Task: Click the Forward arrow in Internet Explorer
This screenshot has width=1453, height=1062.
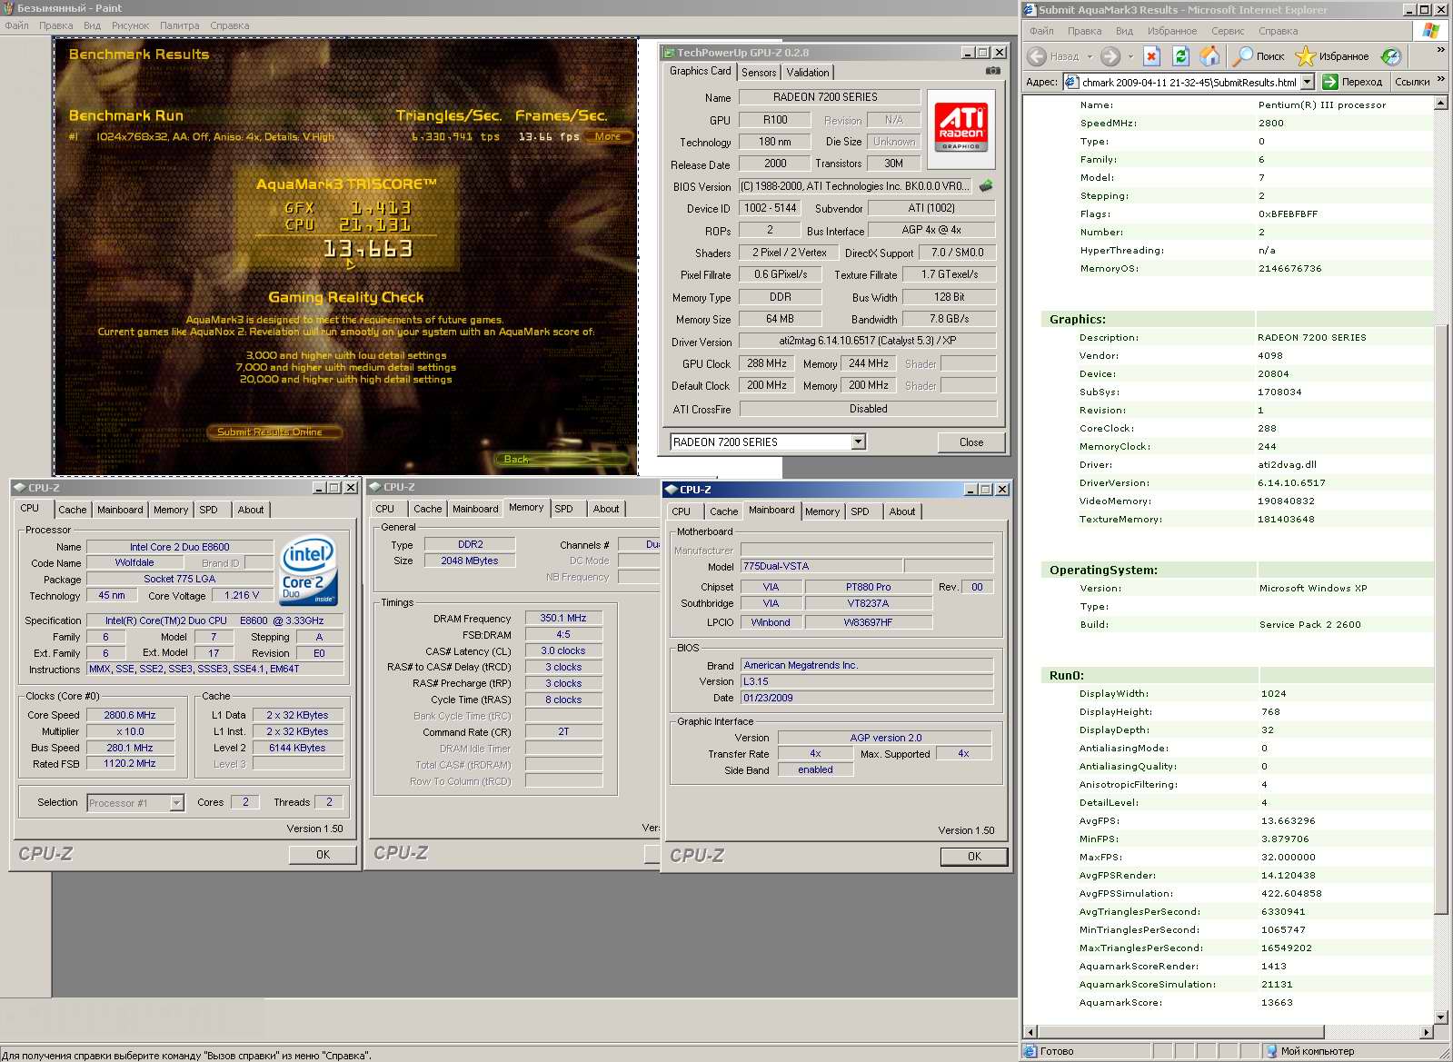Action: click(x=1110, y=56)
